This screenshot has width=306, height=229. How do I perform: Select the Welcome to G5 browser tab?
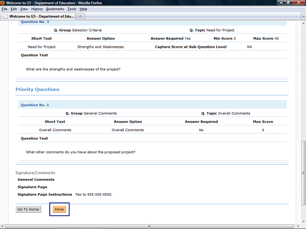pyautogui.click(x=37, y=16)
